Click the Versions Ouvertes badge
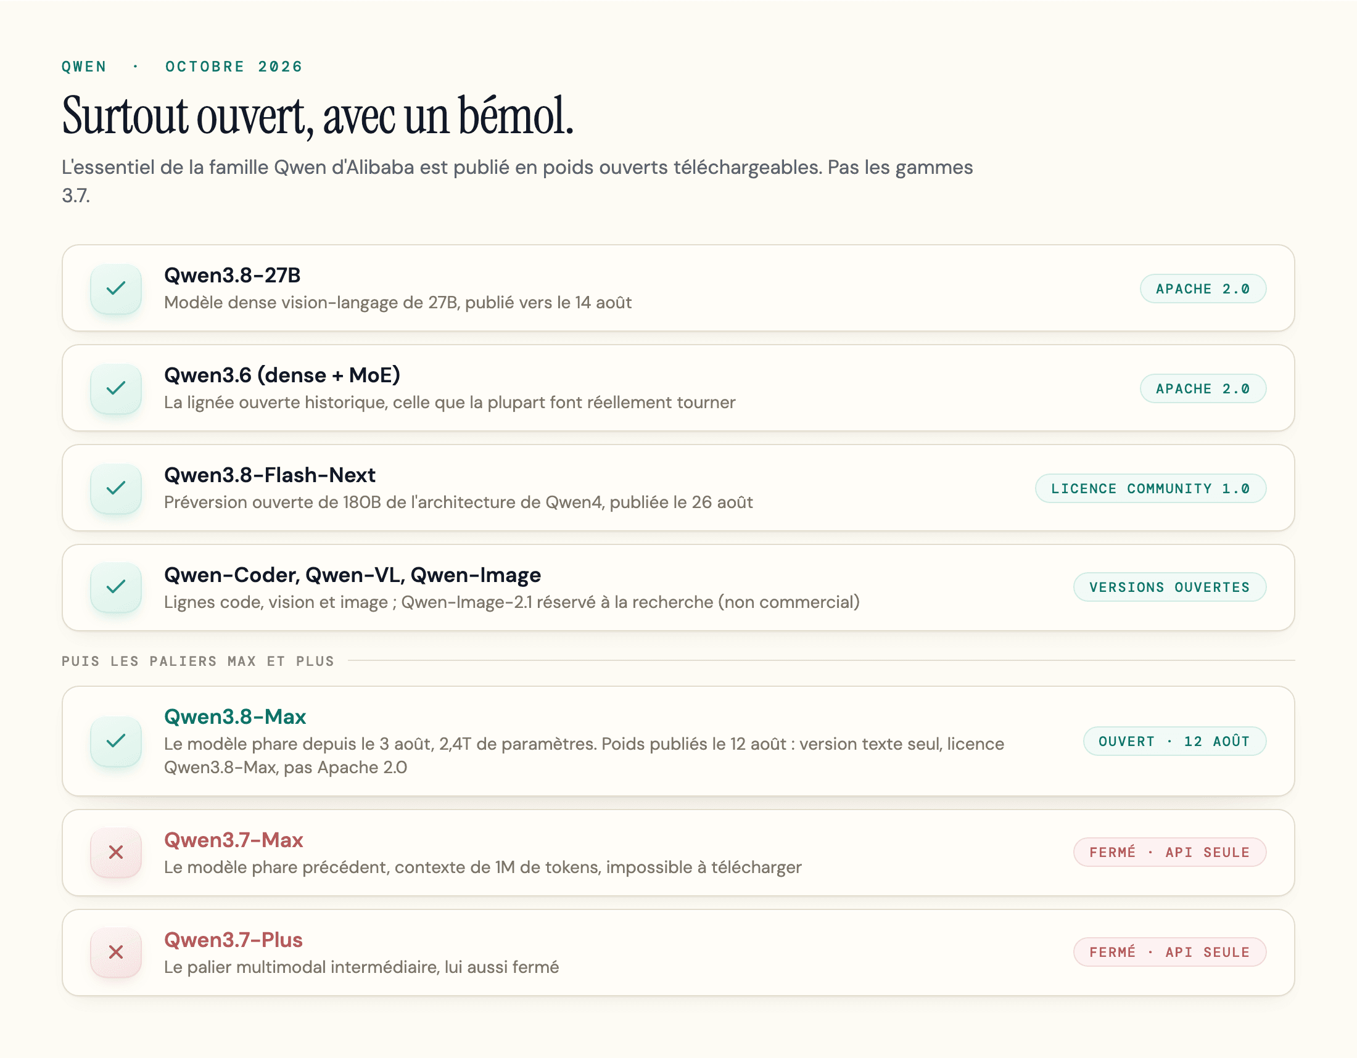 pyautogui.click(x=1170, y=588)
